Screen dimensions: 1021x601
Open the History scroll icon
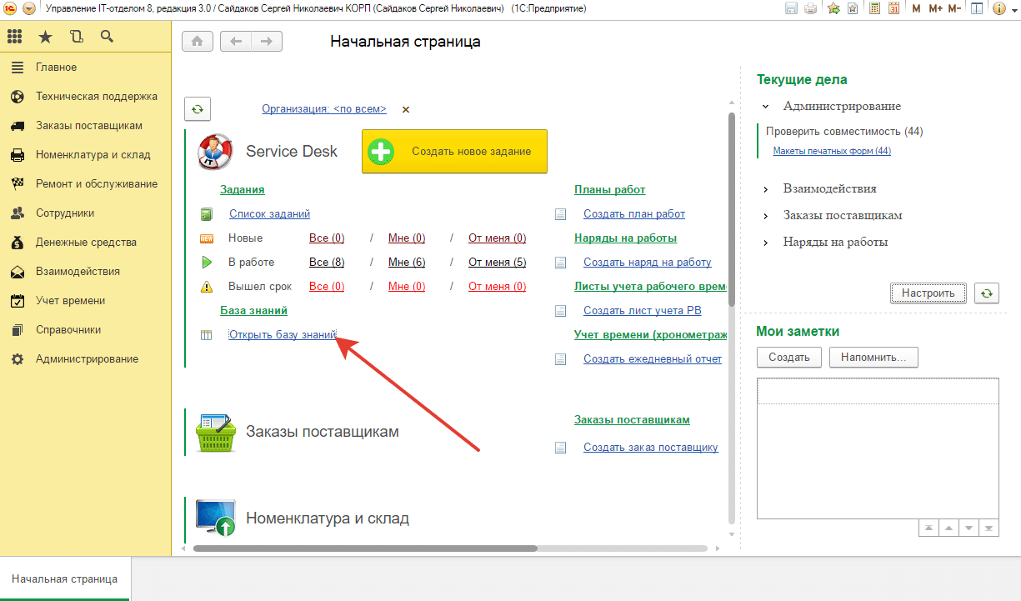pos(77,37)
